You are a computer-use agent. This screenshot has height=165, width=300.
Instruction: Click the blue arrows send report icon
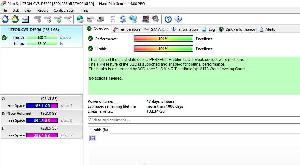pyautogui.click(x=123, y=19)
